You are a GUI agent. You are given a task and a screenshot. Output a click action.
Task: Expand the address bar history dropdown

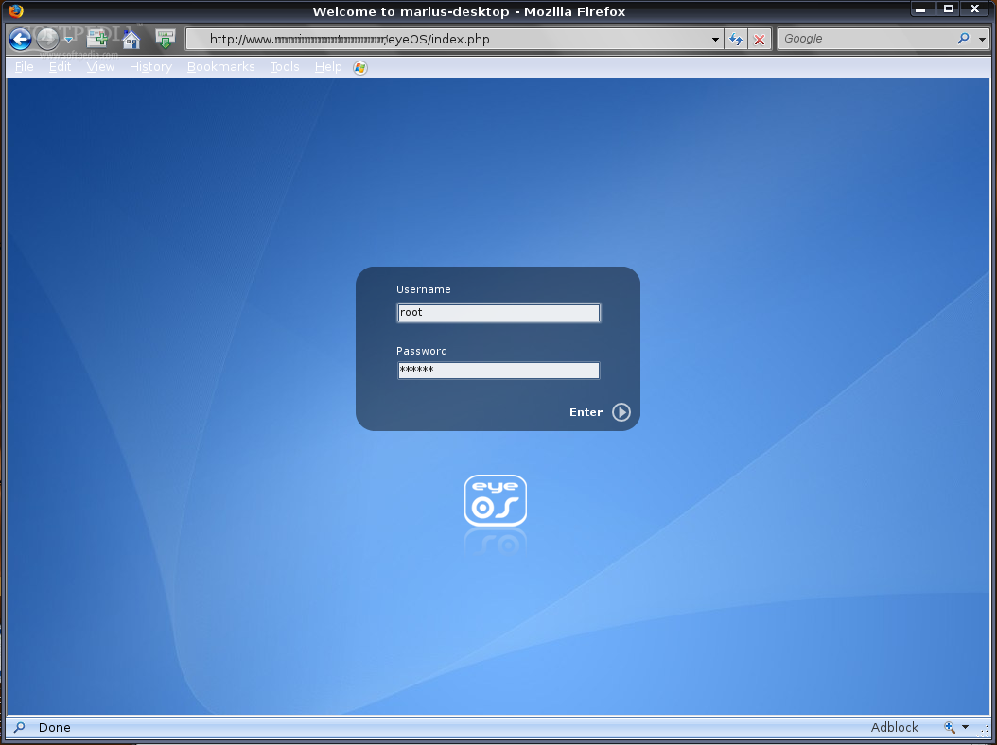point(715,40)
